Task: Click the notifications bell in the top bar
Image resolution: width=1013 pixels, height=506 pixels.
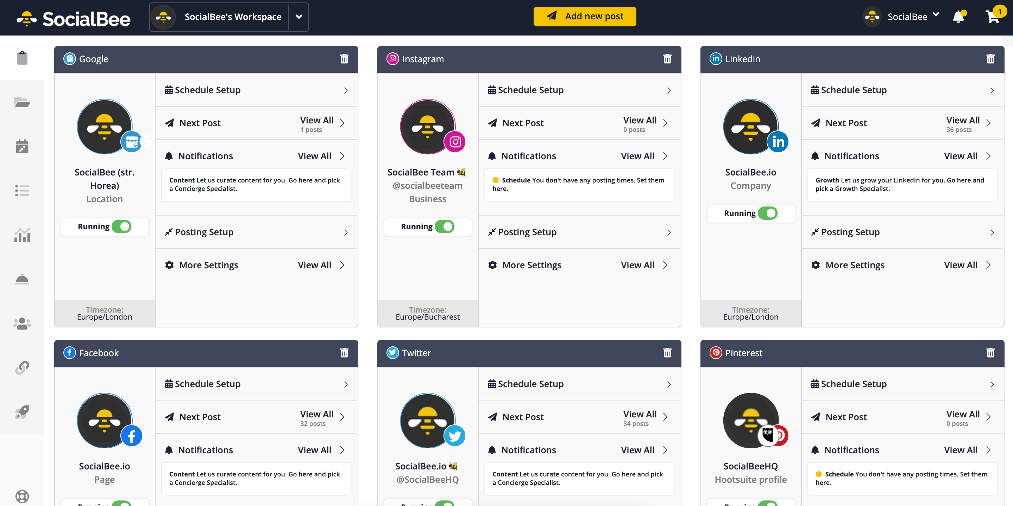Action: click(x=959, y=17)
